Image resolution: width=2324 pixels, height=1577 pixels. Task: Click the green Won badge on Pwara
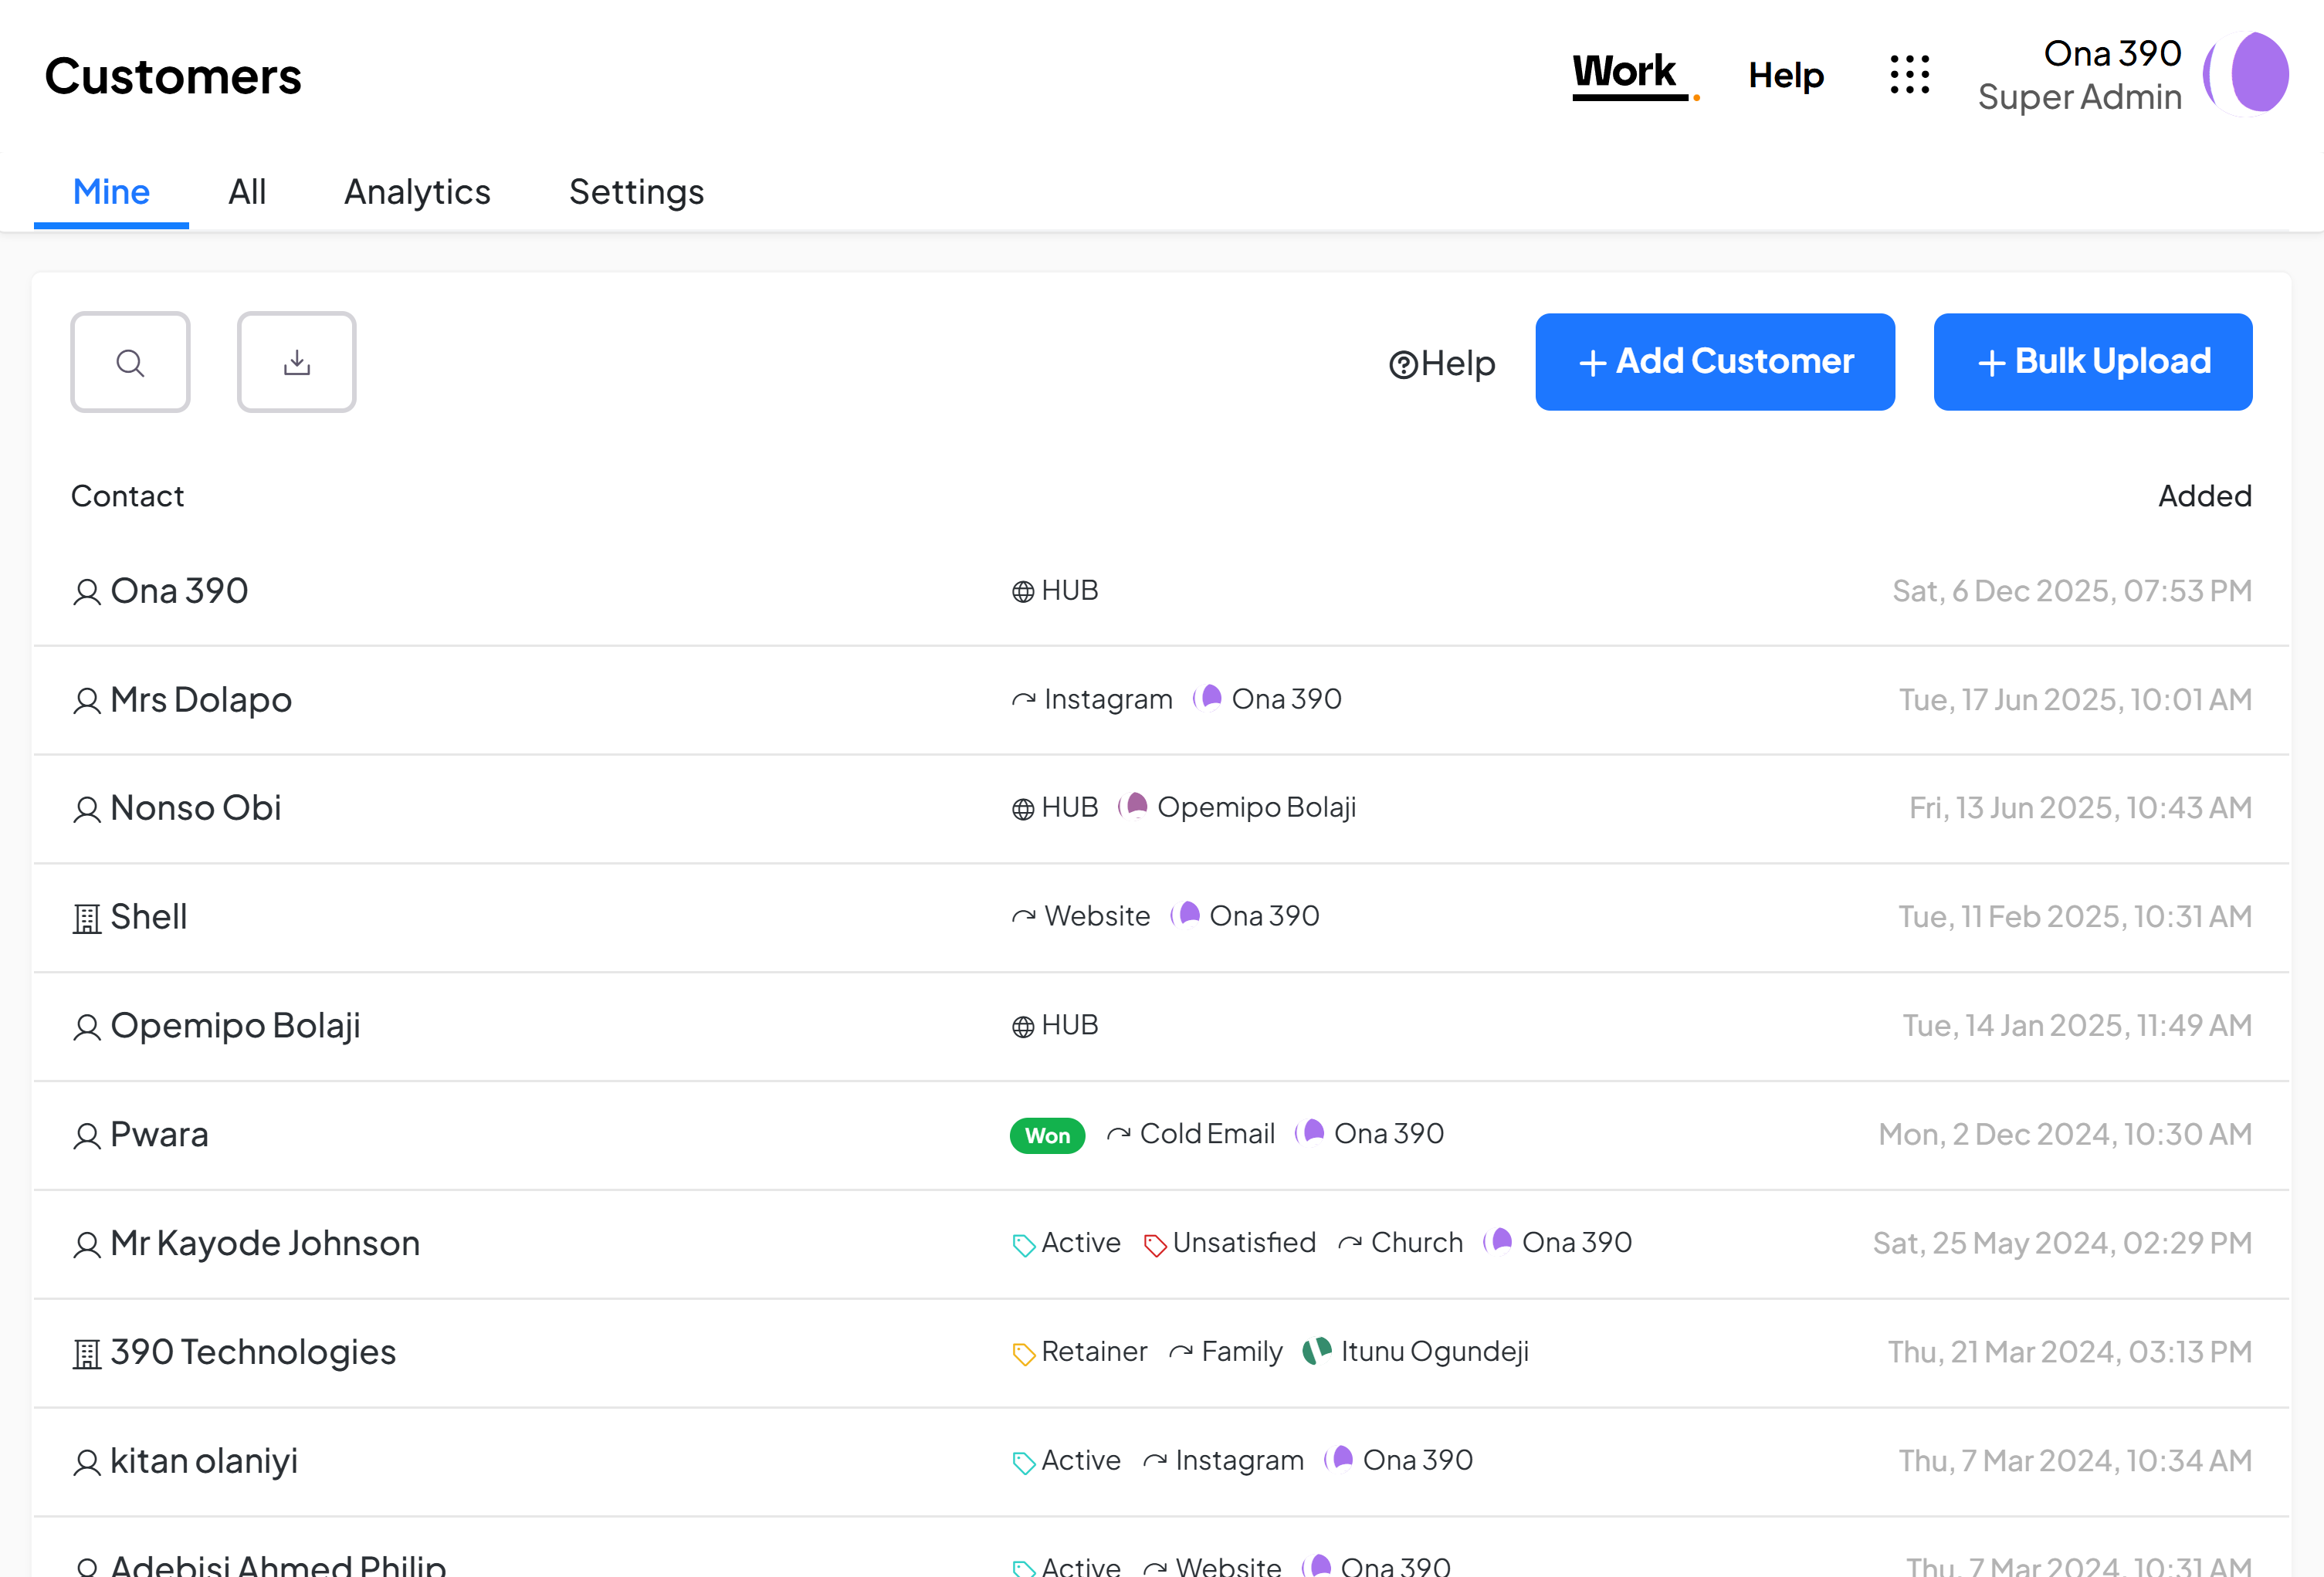coord(1047,1135)
